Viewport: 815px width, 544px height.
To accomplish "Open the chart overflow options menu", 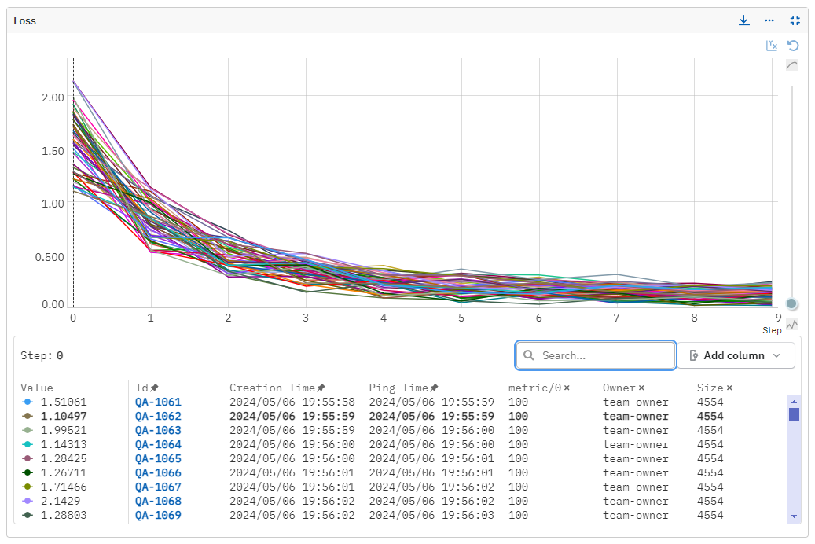I will pyautogui.click(x=769, y=20).
